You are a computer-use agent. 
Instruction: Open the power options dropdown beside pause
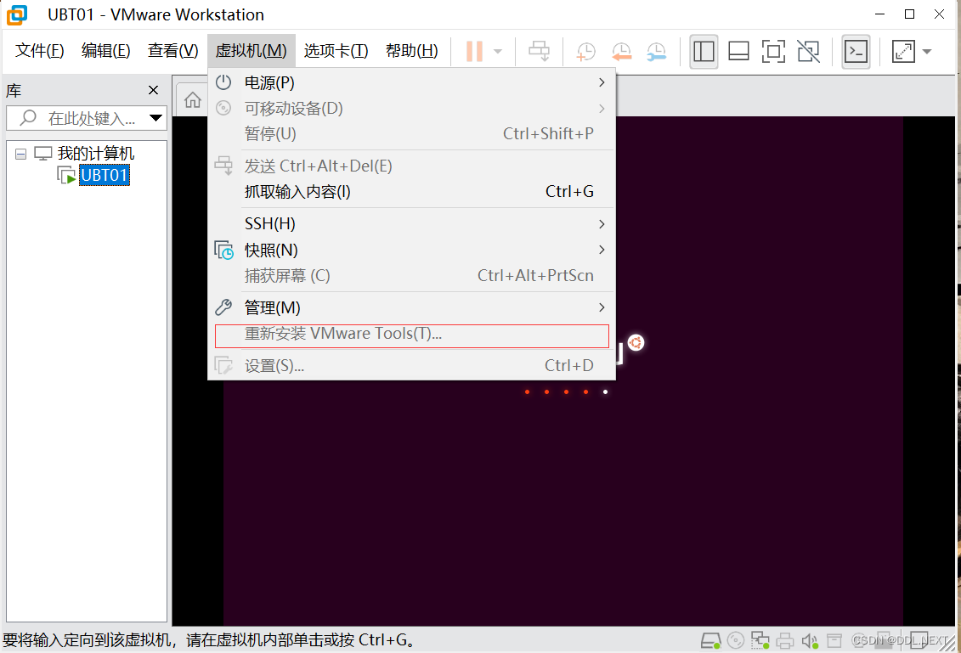[498, 52]
